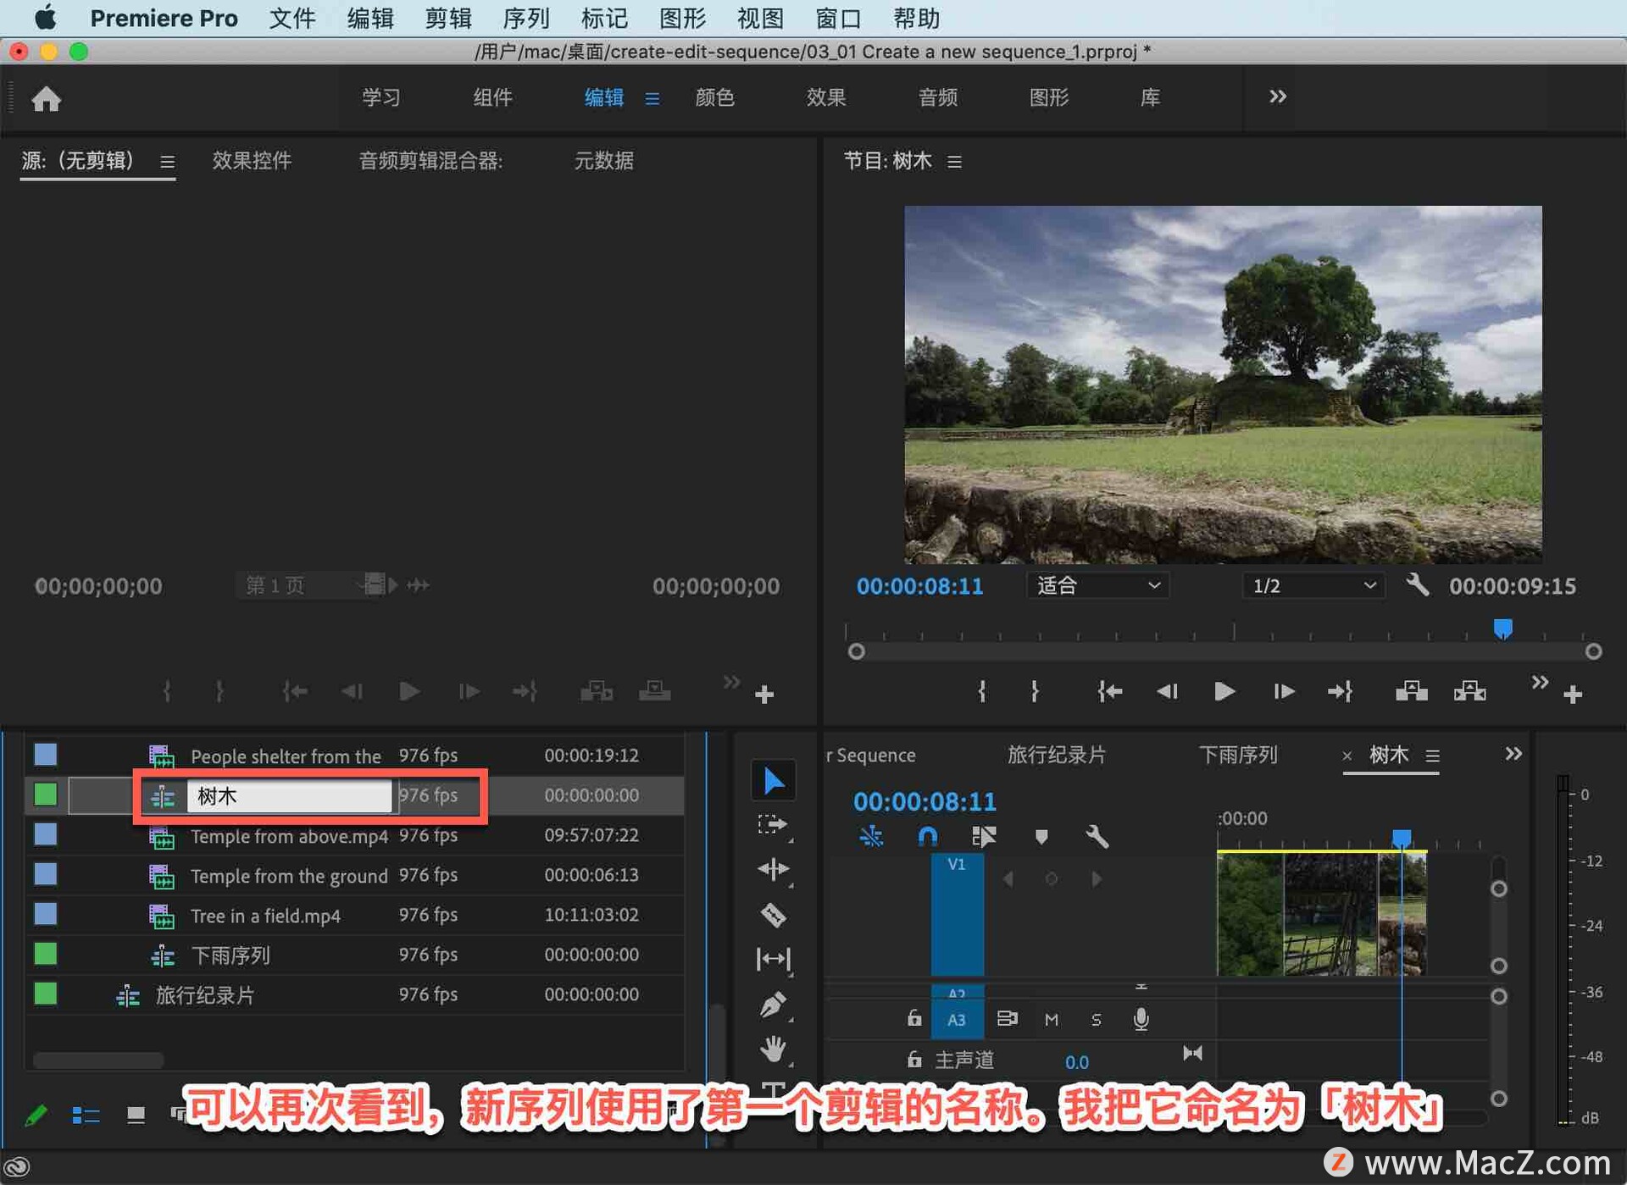Image resolution: width=1627 pixels, height=1185 pixels.
Task: Go to In point in Program monitor
Action: pos(1109,692)
